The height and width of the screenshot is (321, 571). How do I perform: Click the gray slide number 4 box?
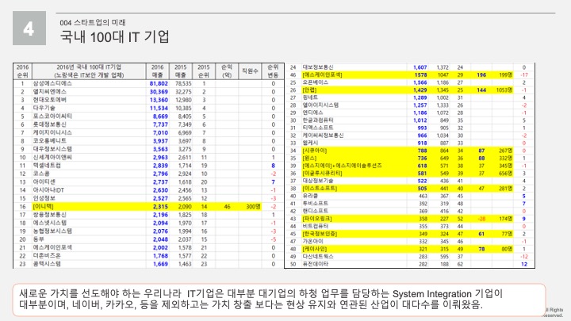point(29,28)
